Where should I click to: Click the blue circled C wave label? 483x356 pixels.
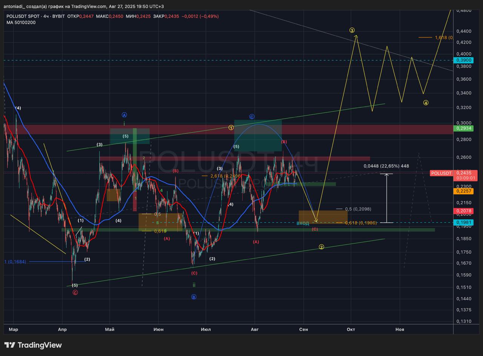(252, 117)
